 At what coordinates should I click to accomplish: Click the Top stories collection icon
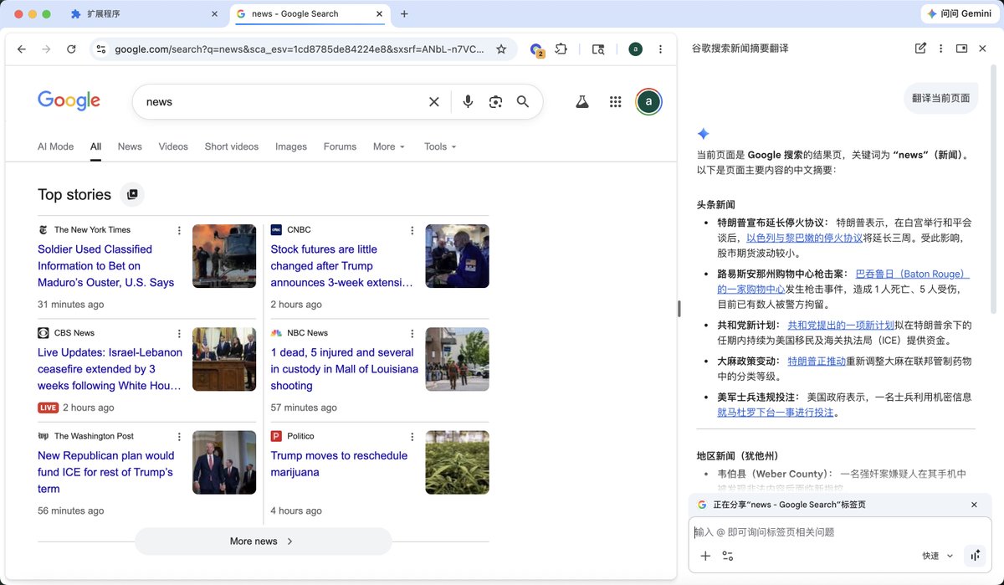[x=132, y=194]
